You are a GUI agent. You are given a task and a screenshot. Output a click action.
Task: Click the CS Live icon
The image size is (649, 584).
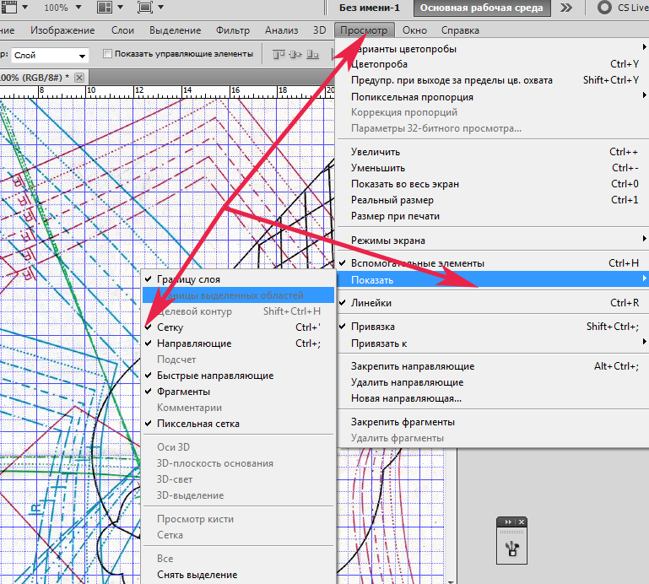point(604,8)
